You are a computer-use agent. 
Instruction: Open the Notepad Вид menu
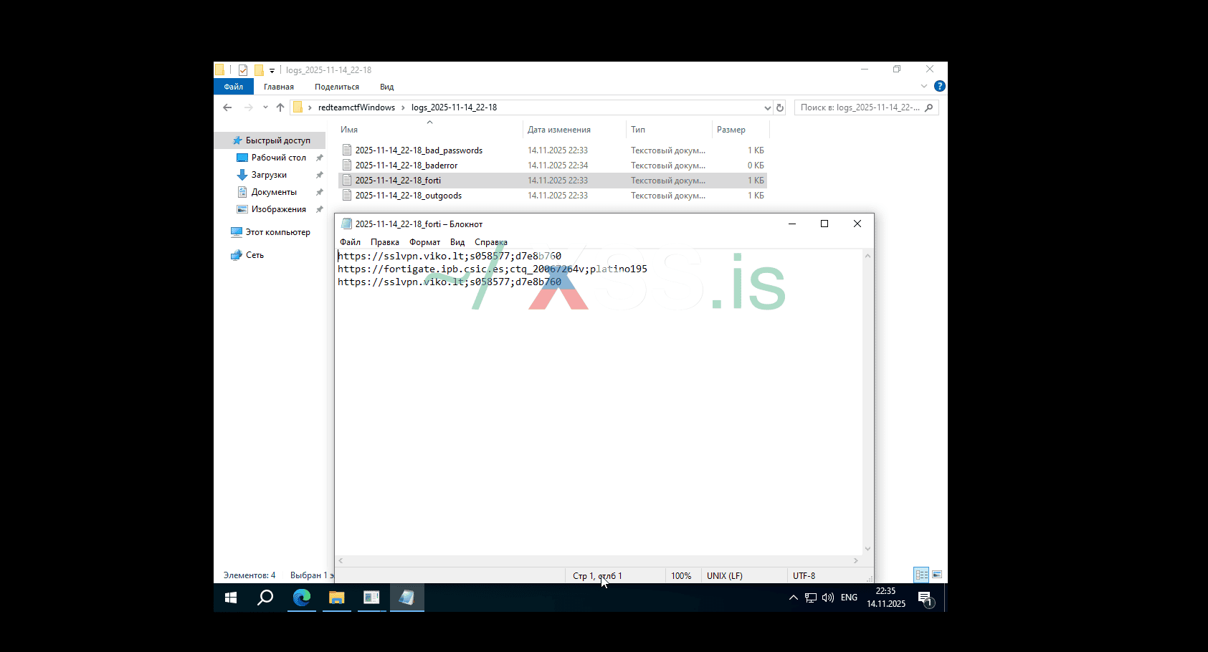tap(457, 242)
